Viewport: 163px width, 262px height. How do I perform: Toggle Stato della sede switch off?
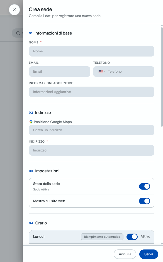tap(145, 186)
